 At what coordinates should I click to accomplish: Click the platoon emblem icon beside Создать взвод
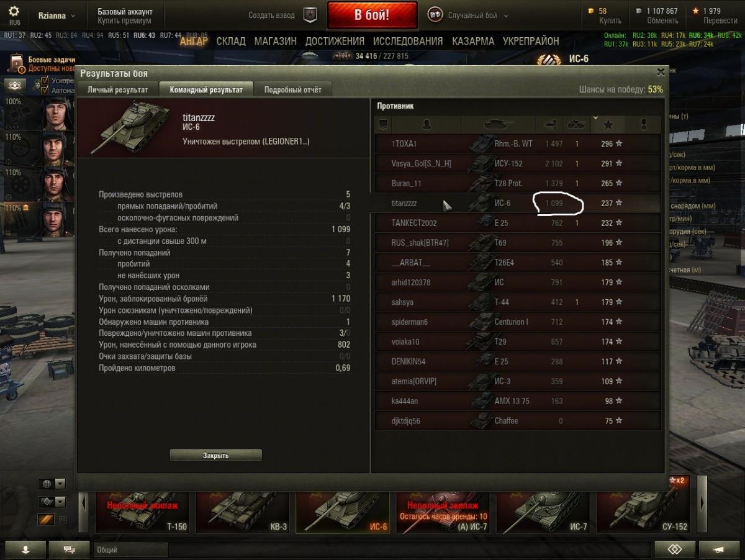(x=310, y=15)
